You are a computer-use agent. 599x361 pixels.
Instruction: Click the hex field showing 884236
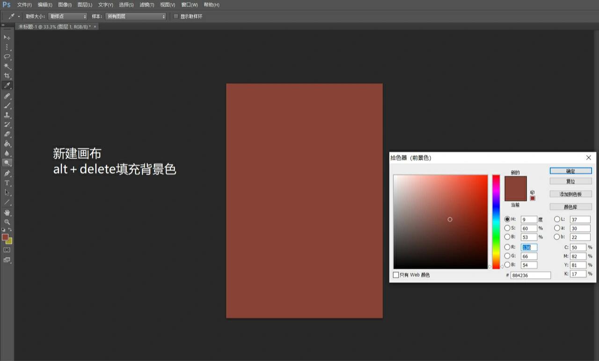(x=531, y=275)
